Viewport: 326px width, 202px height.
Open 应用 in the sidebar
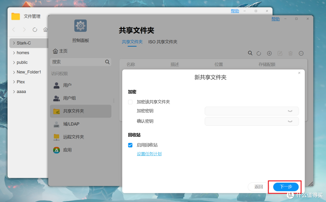tap(81, 150)
